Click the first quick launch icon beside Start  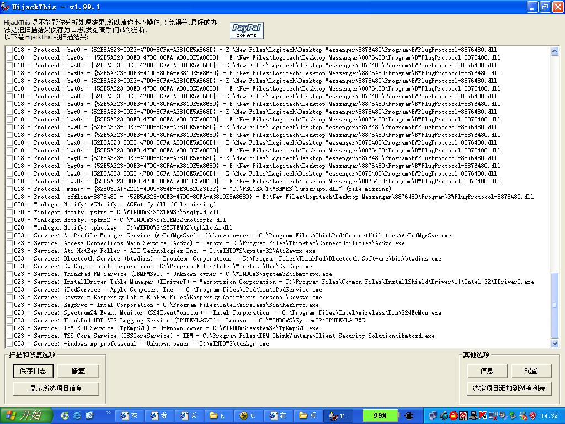point(65,416)
